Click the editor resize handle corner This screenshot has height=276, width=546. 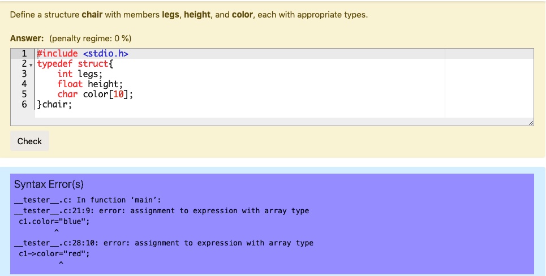pyautogui.click(x=530, y=123)
